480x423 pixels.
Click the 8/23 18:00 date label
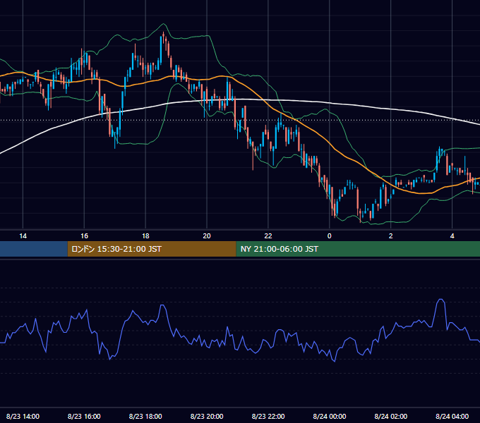pyautogui.click(x=145, y=416)
